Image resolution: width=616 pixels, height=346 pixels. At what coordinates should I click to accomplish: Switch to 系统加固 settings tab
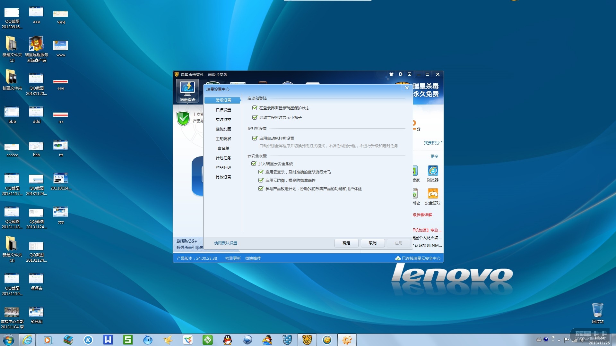(x=223, y=129)
